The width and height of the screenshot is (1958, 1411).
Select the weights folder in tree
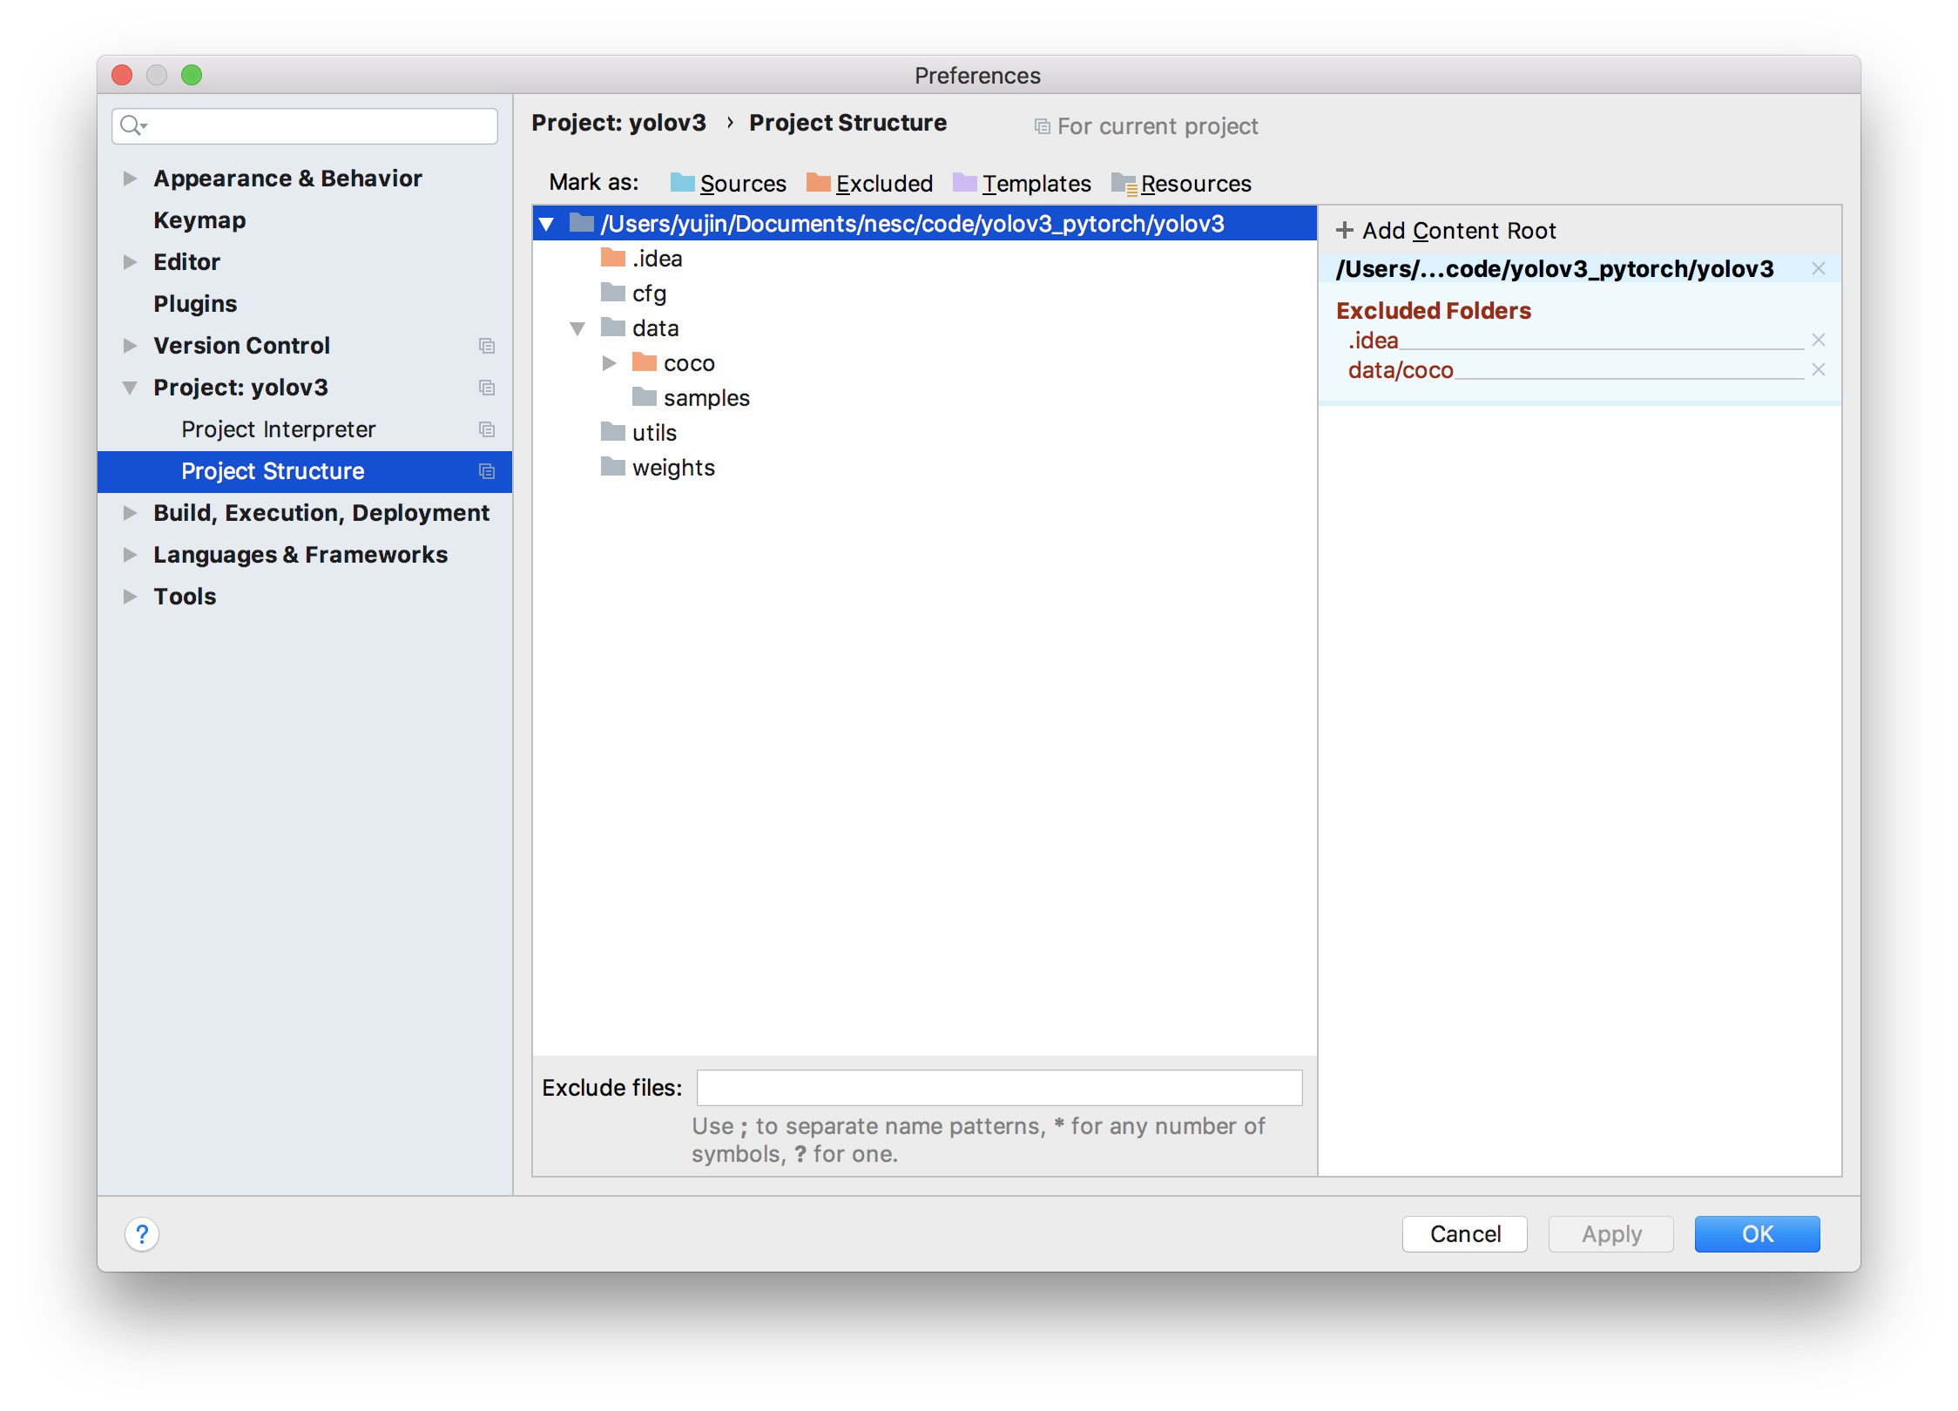point(672,468)
